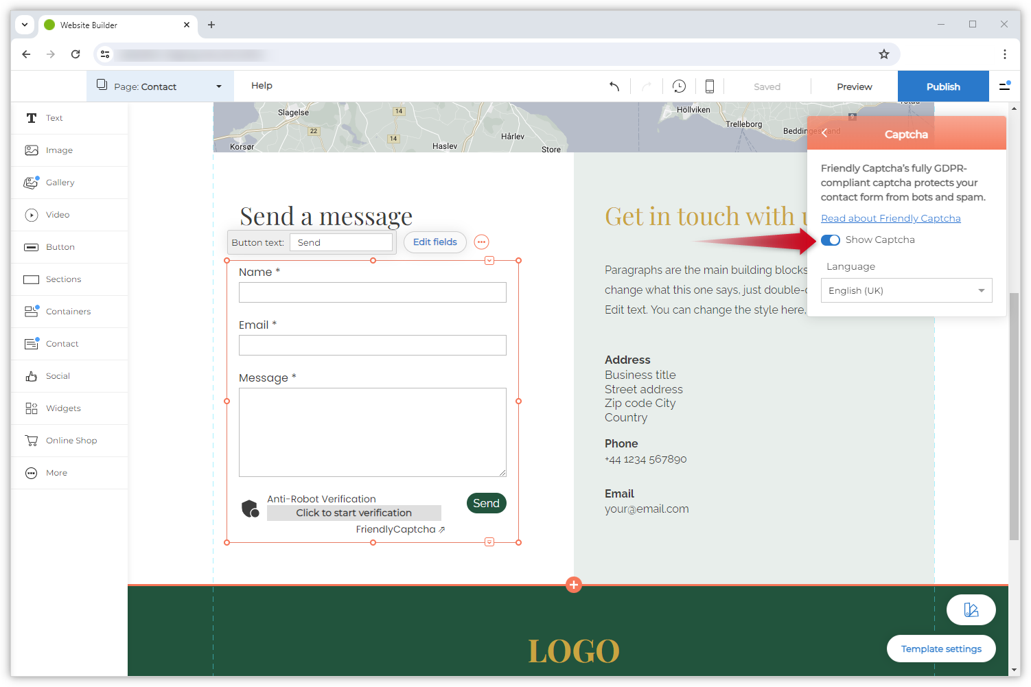Click the undo arrow icon
1031x687 pixels.
(x=614, y=86)
